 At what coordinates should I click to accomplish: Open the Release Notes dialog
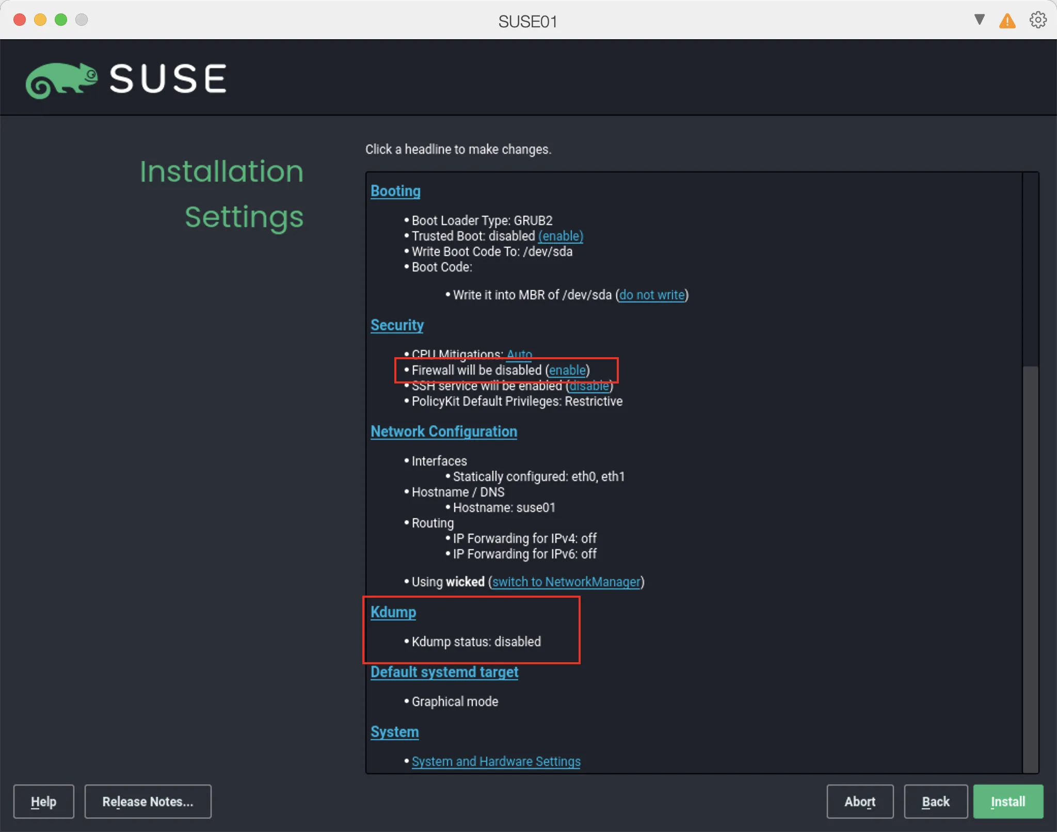148,801
